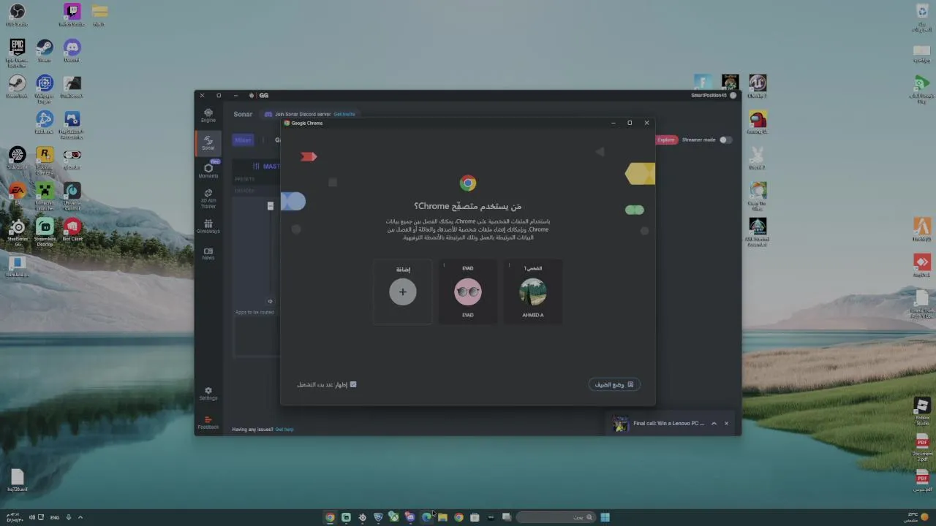The height and width of the screenshot is (526, 936).
Task: Open Rockstar Games Launcher desktop icon
Action: pos(45,160)
